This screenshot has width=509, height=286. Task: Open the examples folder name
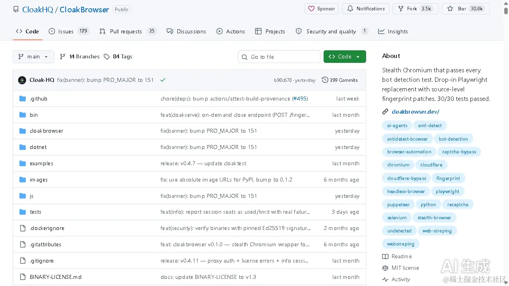click(41, 163)
